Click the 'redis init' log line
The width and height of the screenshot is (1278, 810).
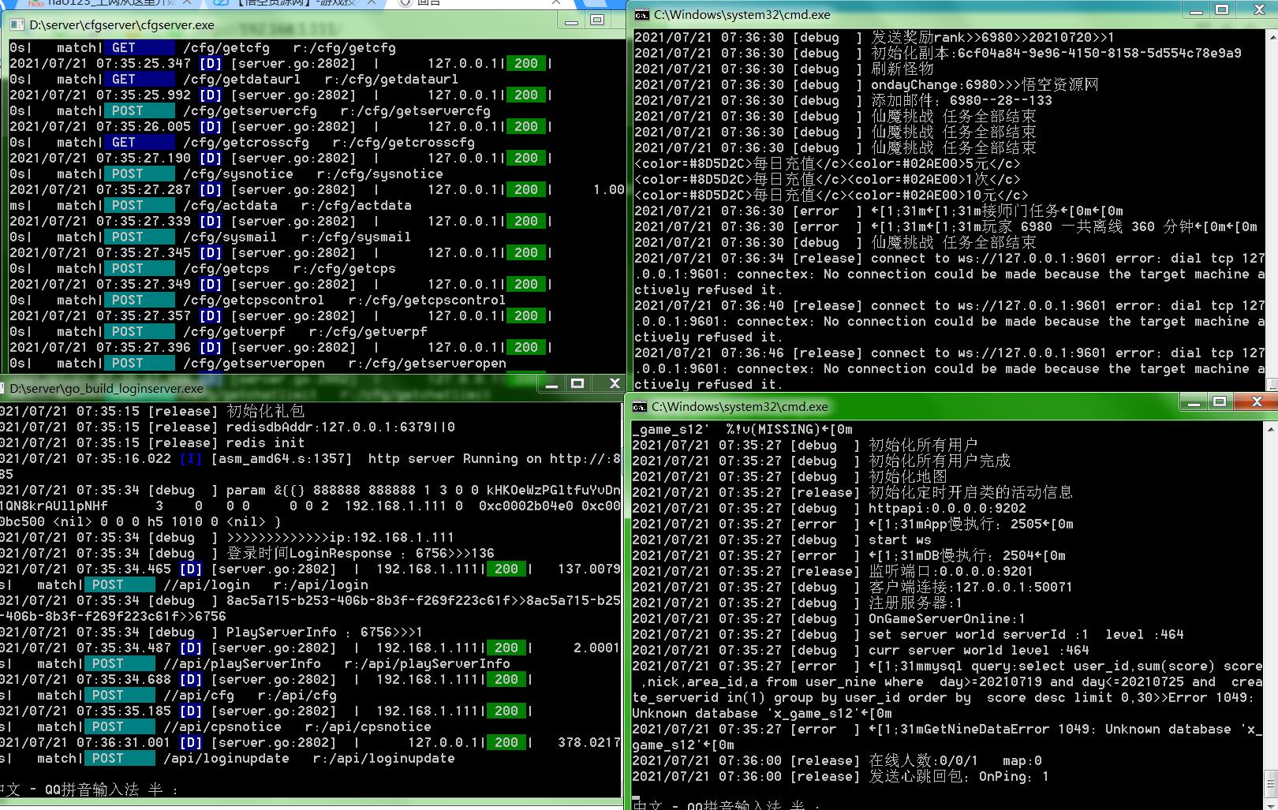tap(152, 443)
